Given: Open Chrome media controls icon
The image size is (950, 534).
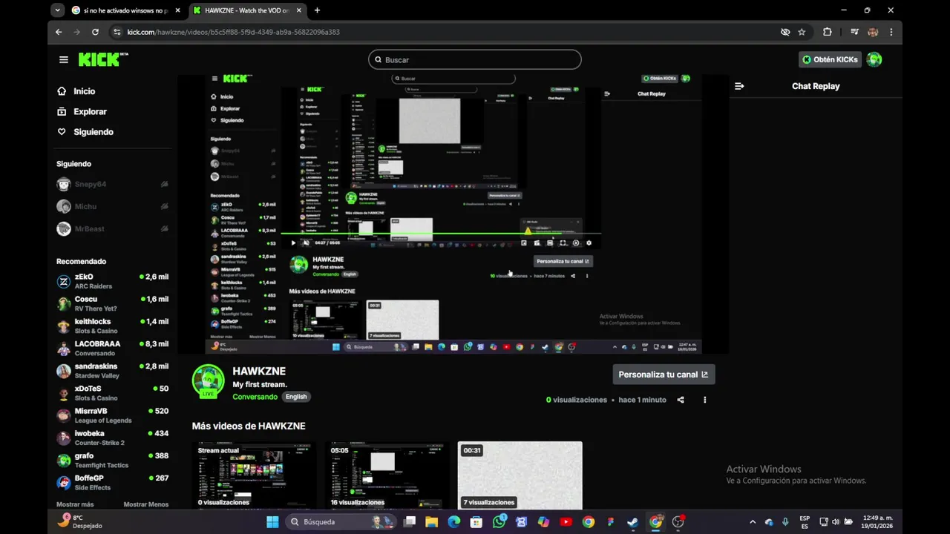Looking at the screenshot, I should tap(854, 32).
